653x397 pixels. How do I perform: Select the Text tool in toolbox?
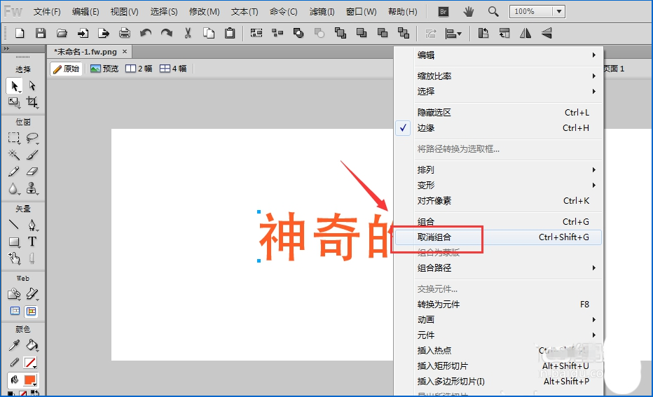point(32,242)
